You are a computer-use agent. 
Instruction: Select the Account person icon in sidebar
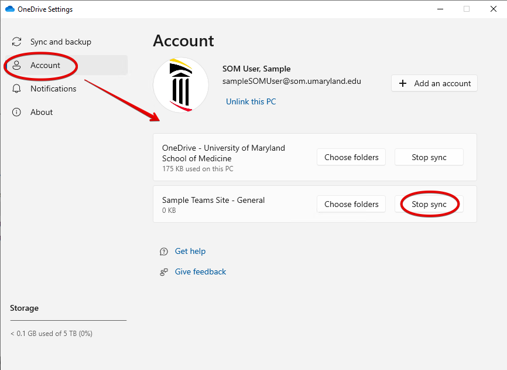pos(17,65)
